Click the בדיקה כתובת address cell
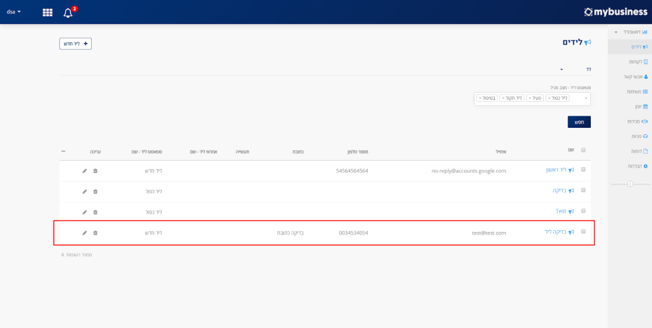The height and width of the screenshot is (328, 652). tap(290, 233)
